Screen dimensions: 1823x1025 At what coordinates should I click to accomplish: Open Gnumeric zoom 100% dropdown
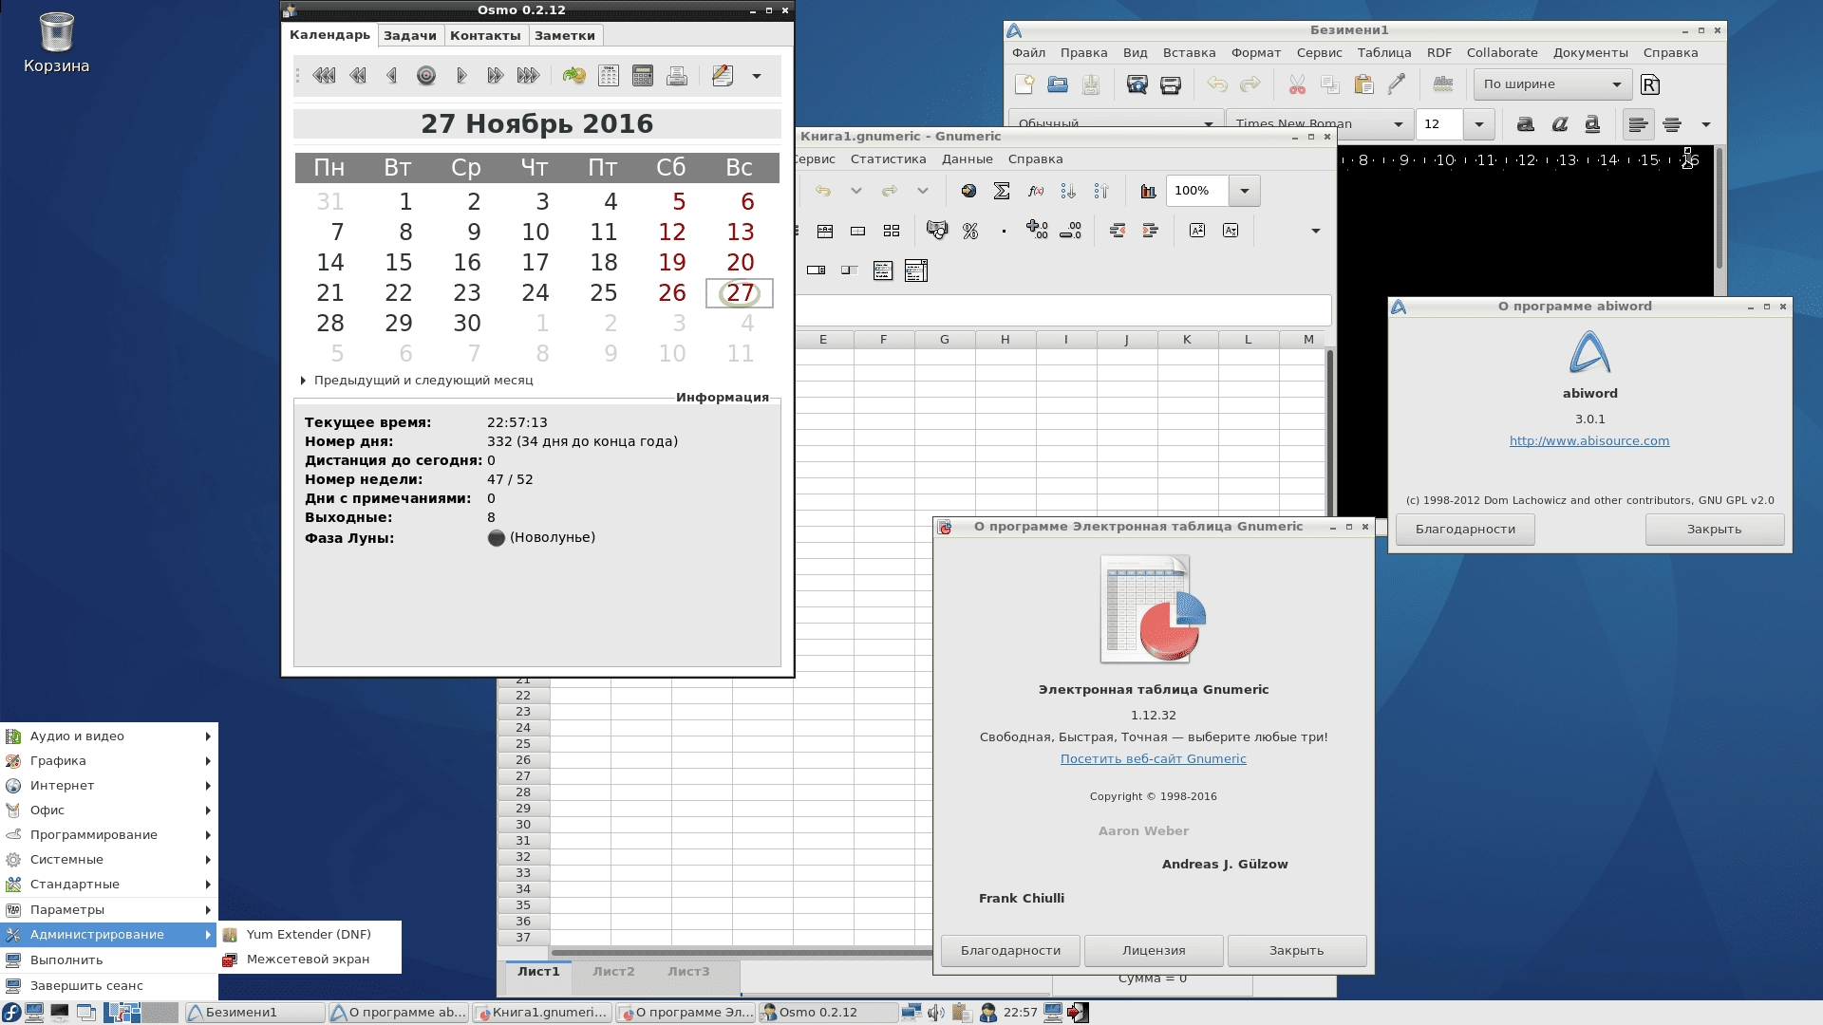click(x=1244, y=191)
